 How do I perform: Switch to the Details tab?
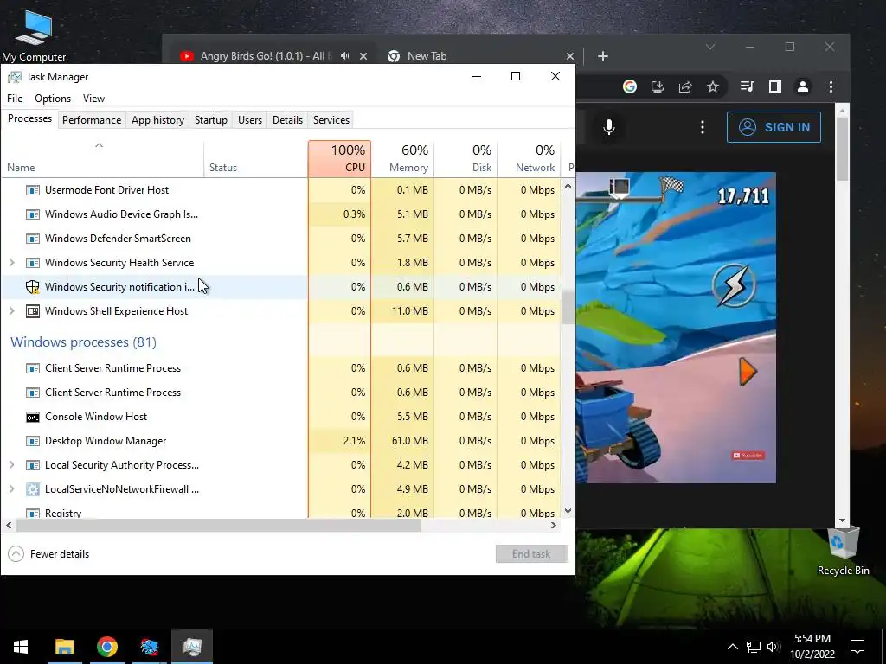[x=287, y=119]
